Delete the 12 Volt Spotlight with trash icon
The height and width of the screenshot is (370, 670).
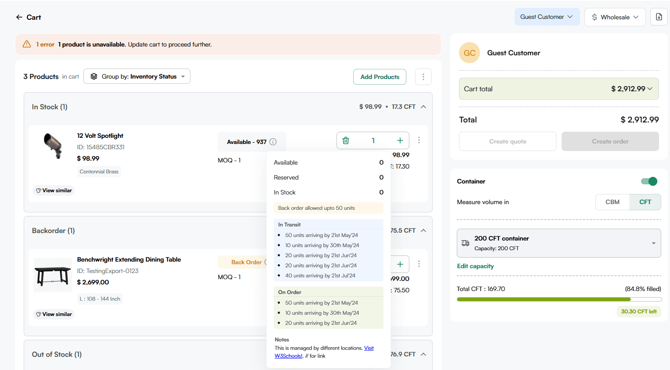point(346,140)
